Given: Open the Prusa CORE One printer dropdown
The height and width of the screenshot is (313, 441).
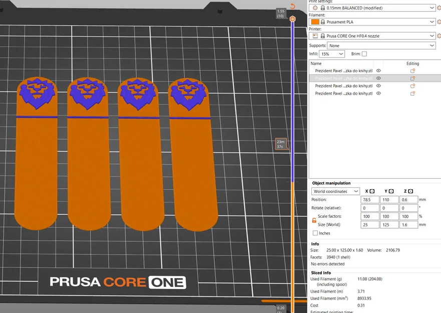Looking at the screenshot, I should tap(372, 36).
